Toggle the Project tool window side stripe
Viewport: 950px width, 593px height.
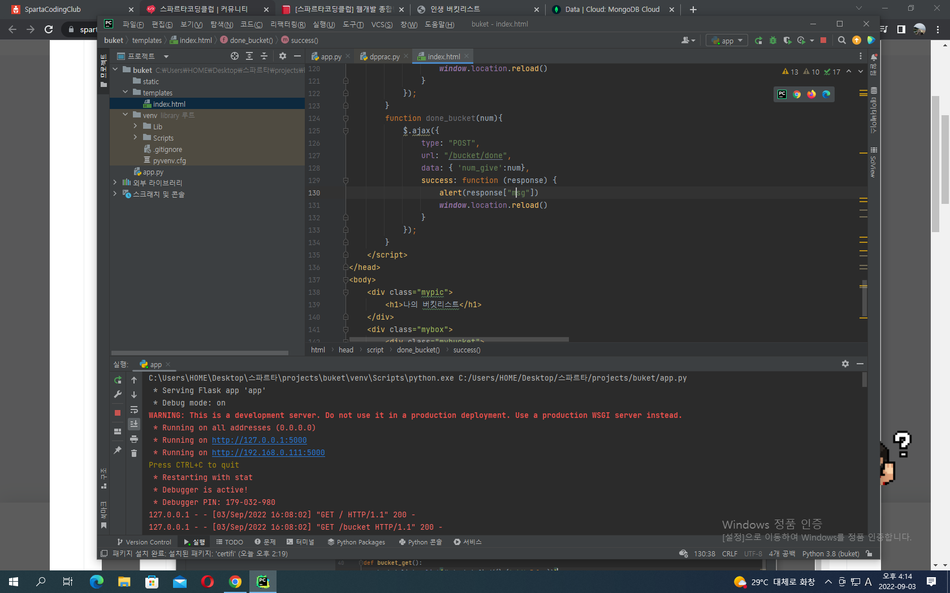pos(103,71)
